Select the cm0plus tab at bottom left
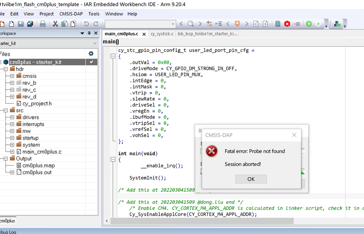The image size is (364, 234). tap(8, 221)
